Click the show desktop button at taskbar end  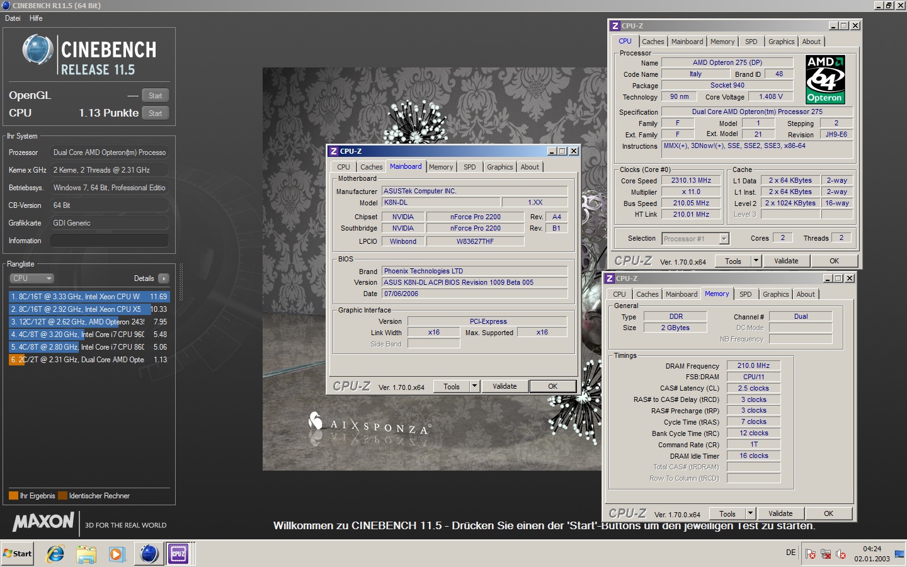[x=899, y=554]
